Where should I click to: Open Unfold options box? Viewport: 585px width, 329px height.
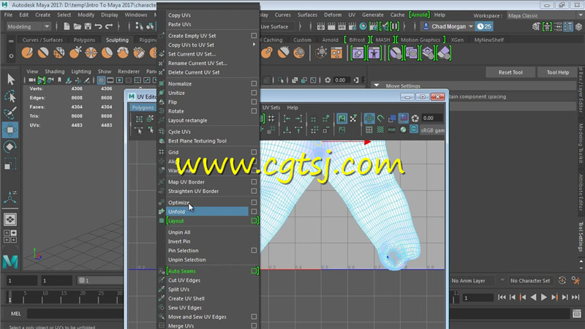(254, 211)
